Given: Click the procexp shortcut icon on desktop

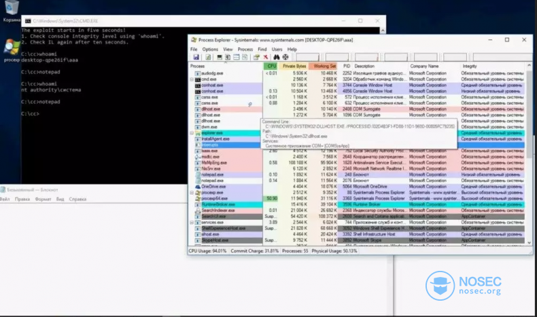Looking at the screenshot, I should coord(12,48).
